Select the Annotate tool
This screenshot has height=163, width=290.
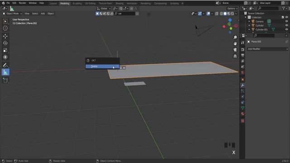click(5, 65)
